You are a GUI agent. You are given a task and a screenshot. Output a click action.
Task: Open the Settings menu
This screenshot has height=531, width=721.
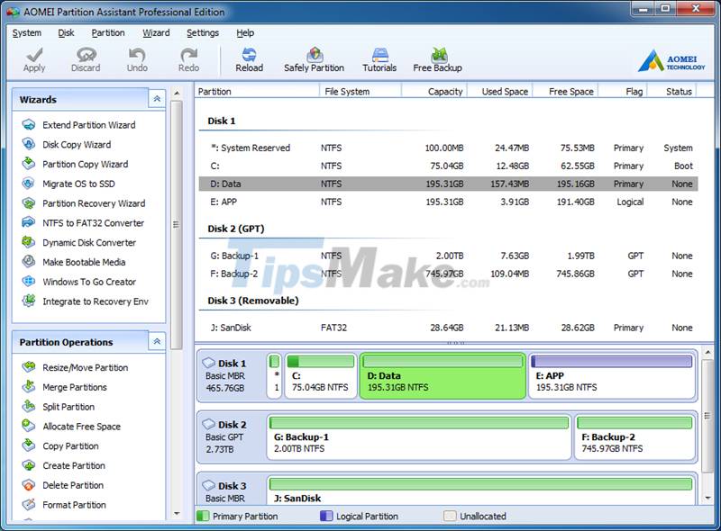tap(203, 32)
